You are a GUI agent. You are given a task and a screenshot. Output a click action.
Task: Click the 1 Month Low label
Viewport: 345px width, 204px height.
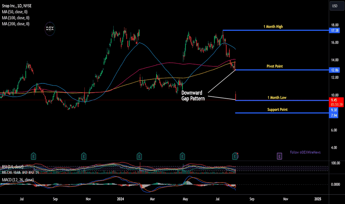[x=277, y=98]
